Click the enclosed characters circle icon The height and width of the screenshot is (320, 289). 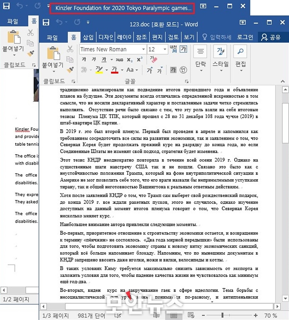click(183, 70)
